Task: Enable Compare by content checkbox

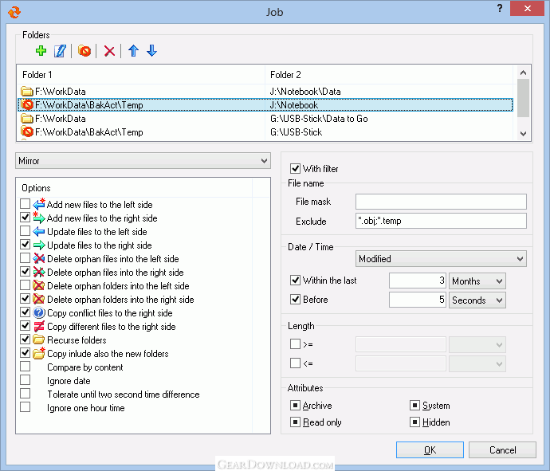Action: (x=25, y=367)
